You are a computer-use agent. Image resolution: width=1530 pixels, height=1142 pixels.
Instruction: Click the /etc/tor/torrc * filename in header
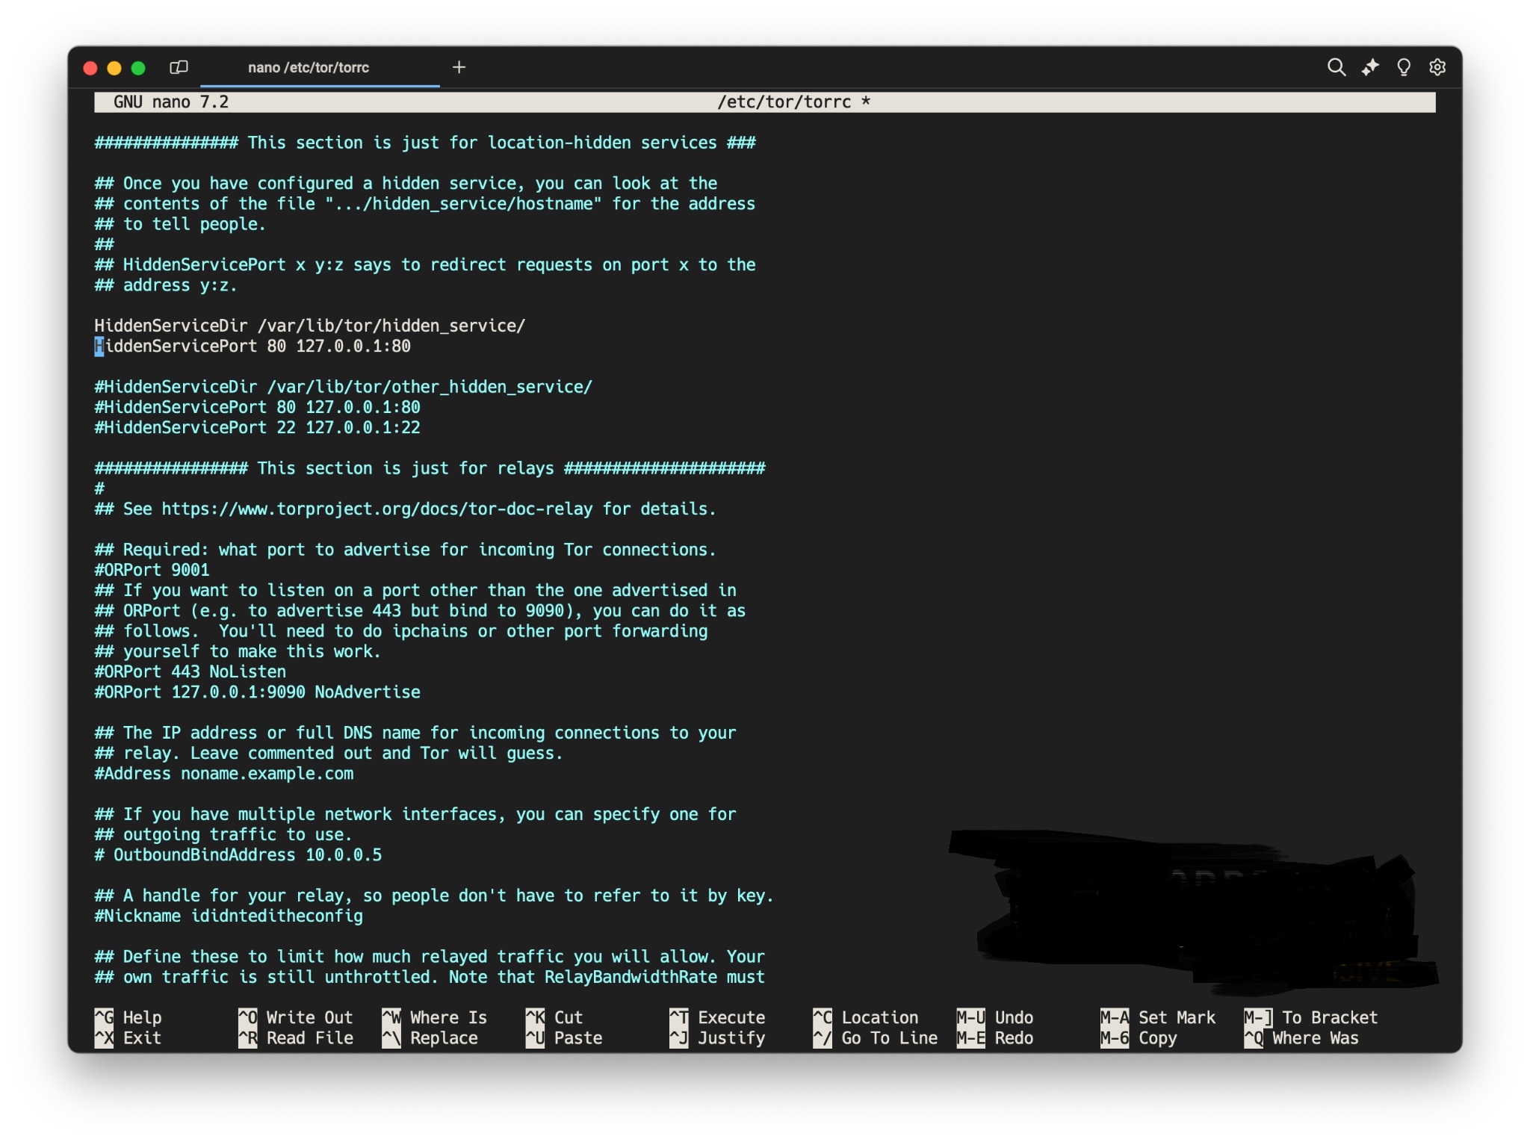(793, 102)
